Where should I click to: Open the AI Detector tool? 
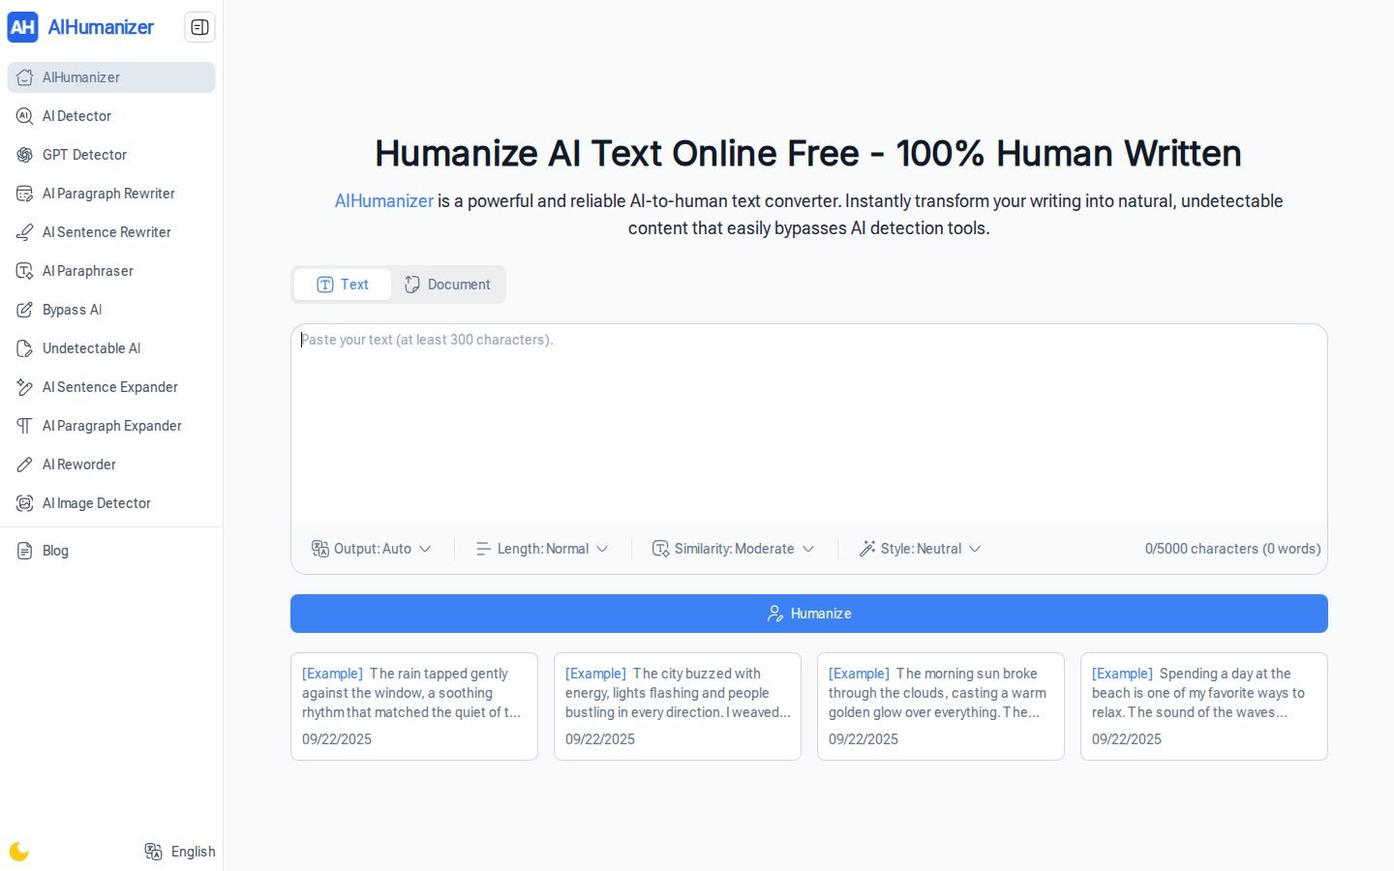111,116
